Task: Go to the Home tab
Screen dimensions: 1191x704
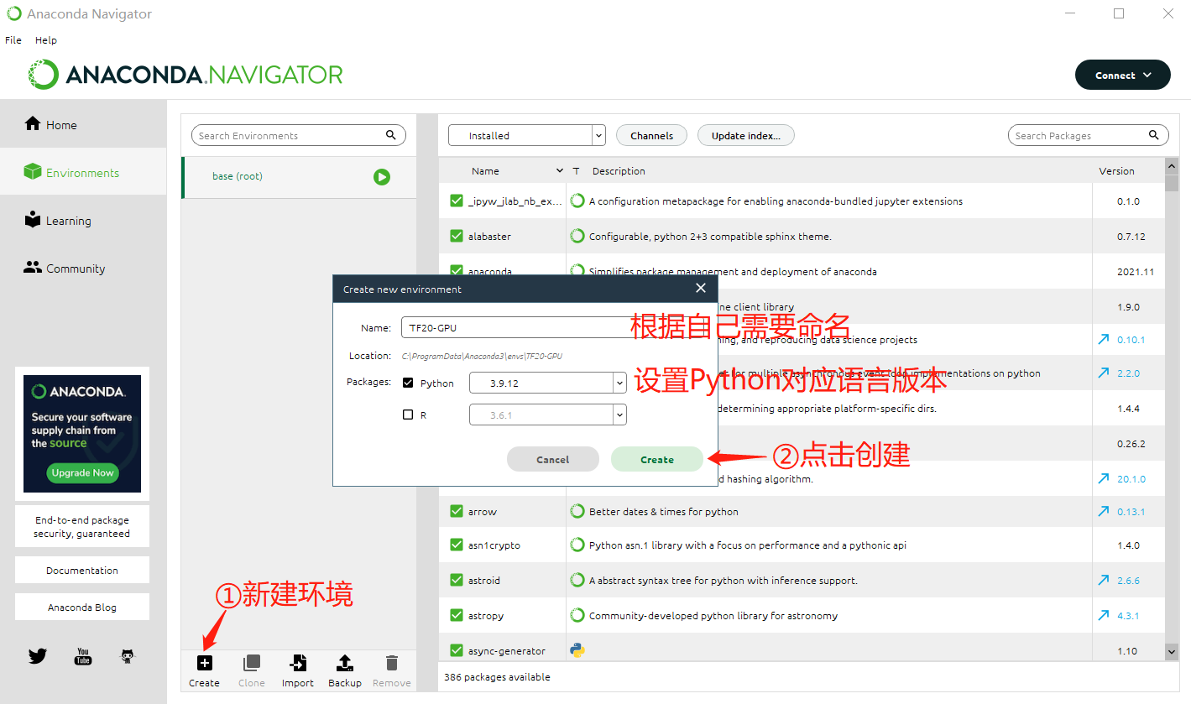Action: (x=83, y=124)
